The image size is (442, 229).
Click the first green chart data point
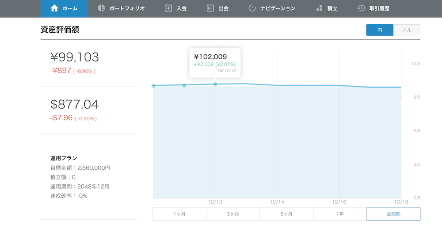click(x=153, y=86)
